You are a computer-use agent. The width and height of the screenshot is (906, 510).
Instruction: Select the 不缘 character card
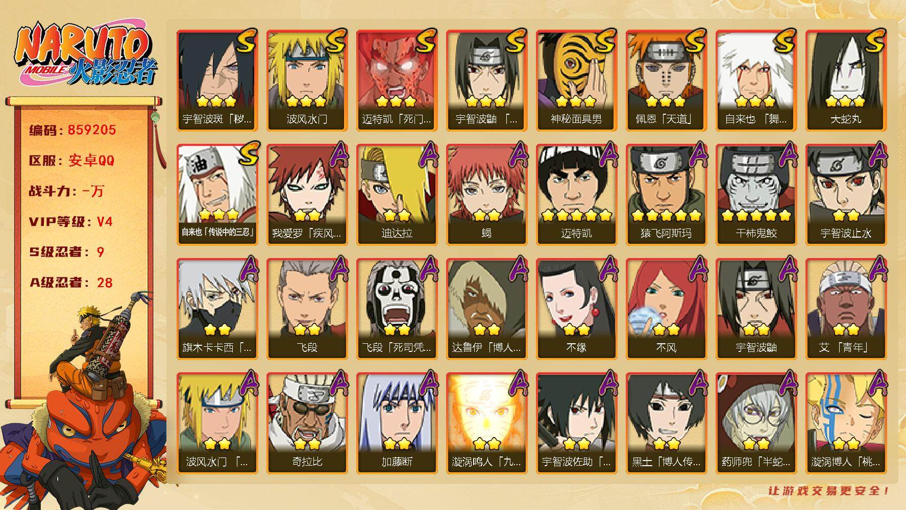(x=576, y=309)
